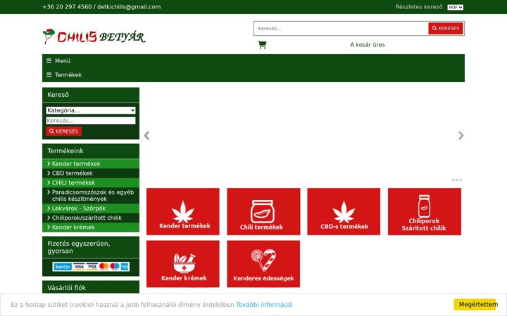Click the Termékeink panel heading
The image size is (507, 316).
tap(91, 151)
